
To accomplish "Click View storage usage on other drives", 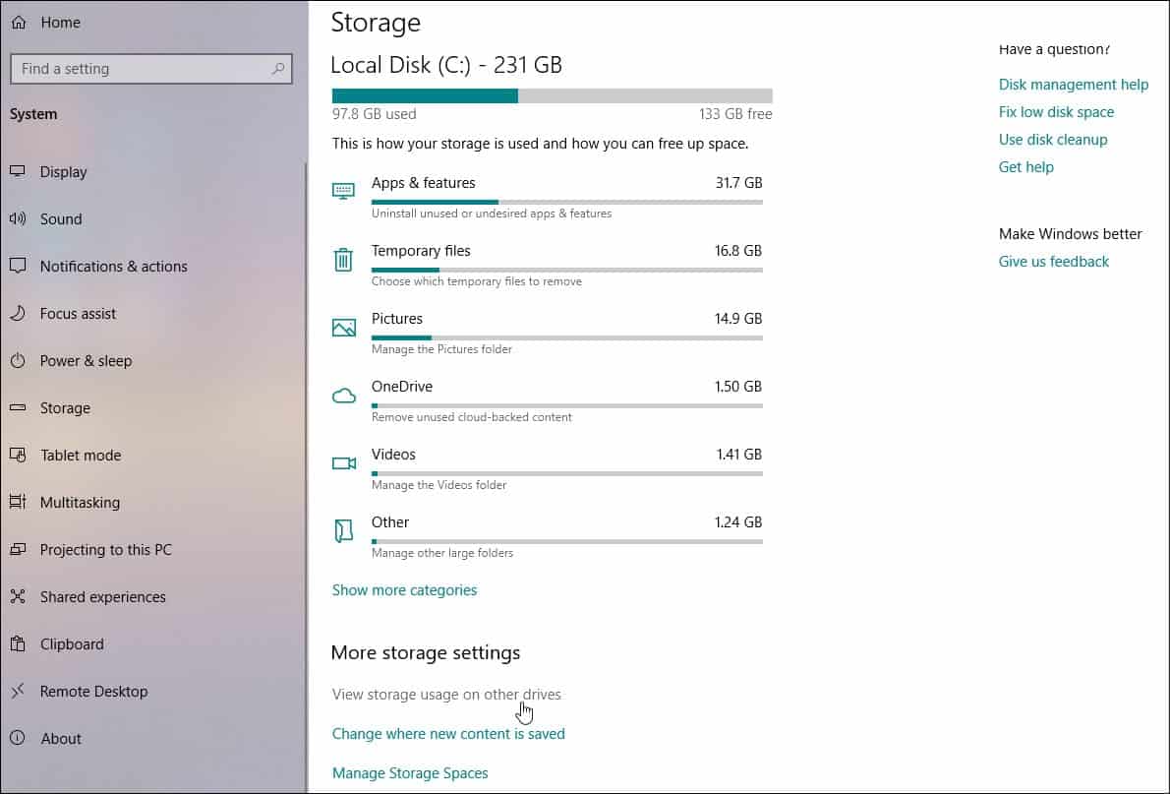I will pyautogui.click(x=446, y=694).
